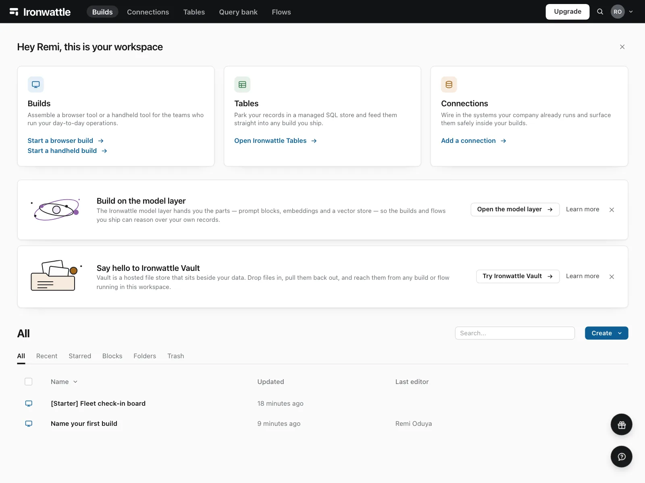Close the Ironwattle Vault banner

[x=612, y=277]
